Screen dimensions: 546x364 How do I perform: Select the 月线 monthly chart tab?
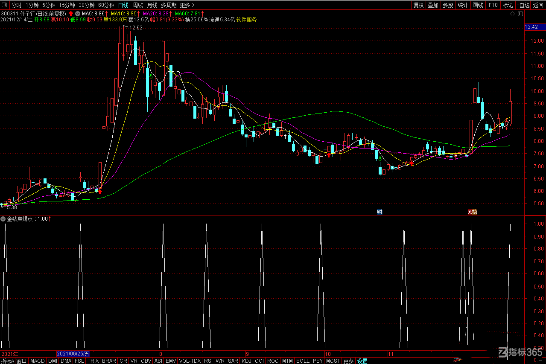click(x=152, y=5)
